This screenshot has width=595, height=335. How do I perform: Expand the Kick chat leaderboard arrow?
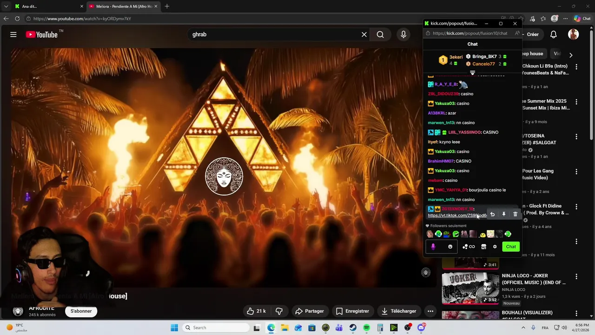472,73
